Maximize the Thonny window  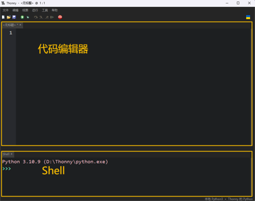point(238,3)
